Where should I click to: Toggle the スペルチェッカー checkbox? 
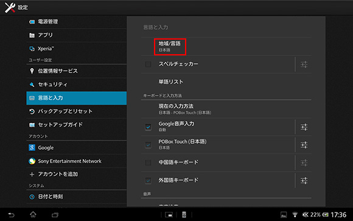148,65
